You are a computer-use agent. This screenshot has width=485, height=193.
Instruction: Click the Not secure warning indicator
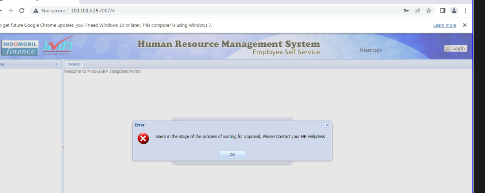(49, 11)
